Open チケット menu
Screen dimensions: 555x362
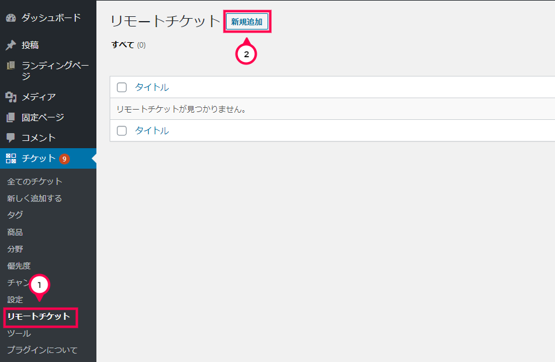(x=48, y=158)
